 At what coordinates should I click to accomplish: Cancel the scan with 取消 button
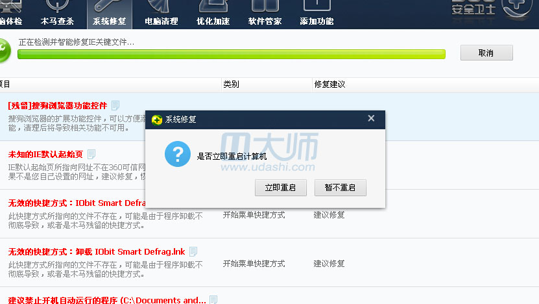coord(486,53)
